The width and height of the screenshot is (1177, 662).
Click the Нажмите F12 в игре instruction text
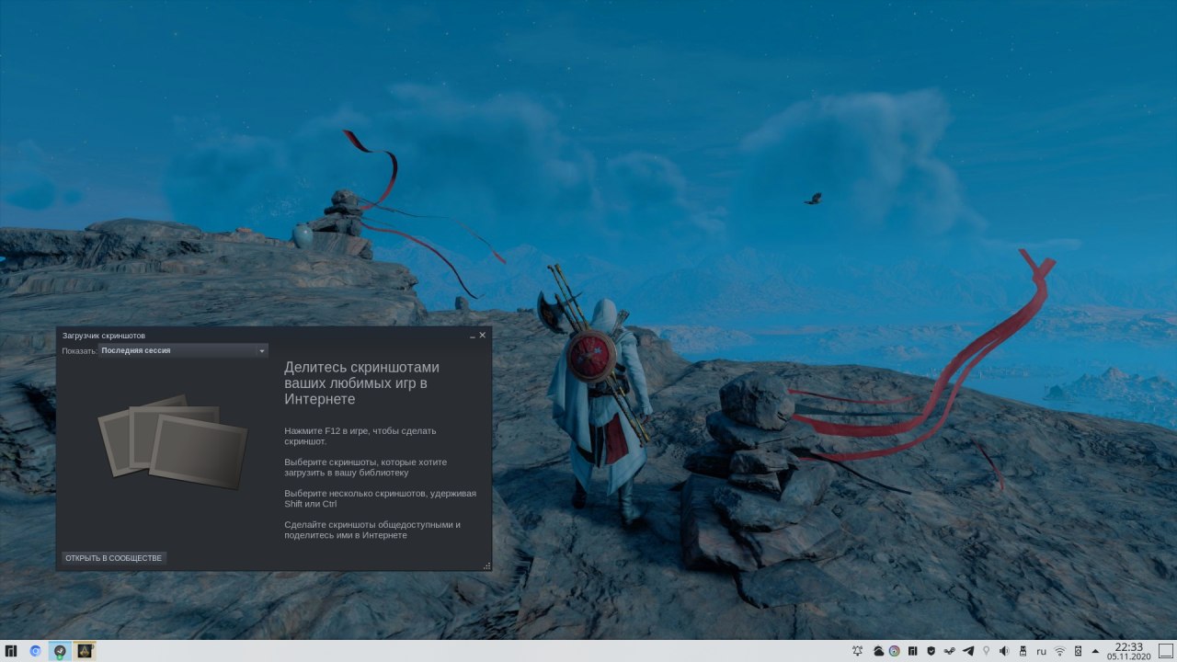pos(360,436)
